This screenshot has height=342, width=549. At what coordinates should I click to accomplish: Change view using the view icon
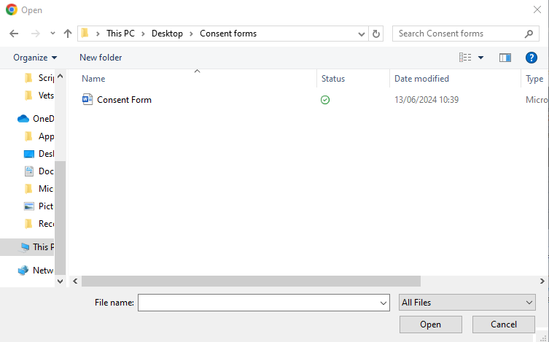coord(465,58)
